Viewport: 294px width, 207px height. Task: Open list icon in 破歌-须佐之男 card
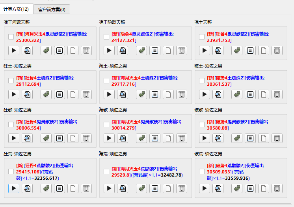click(250, 138)
